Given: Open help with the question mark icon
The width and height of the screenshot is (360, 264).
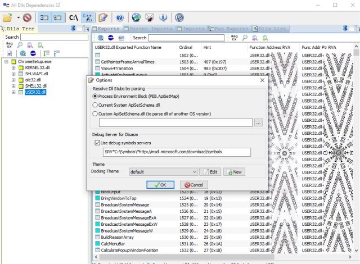Looking at the screenshot, I should pos(120,17).
